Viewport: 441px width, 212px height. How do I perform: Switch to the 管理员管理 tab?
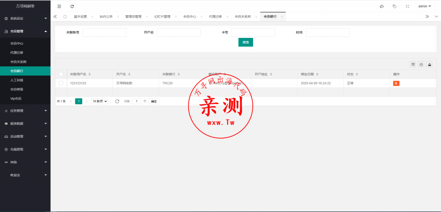coord(134,17)
